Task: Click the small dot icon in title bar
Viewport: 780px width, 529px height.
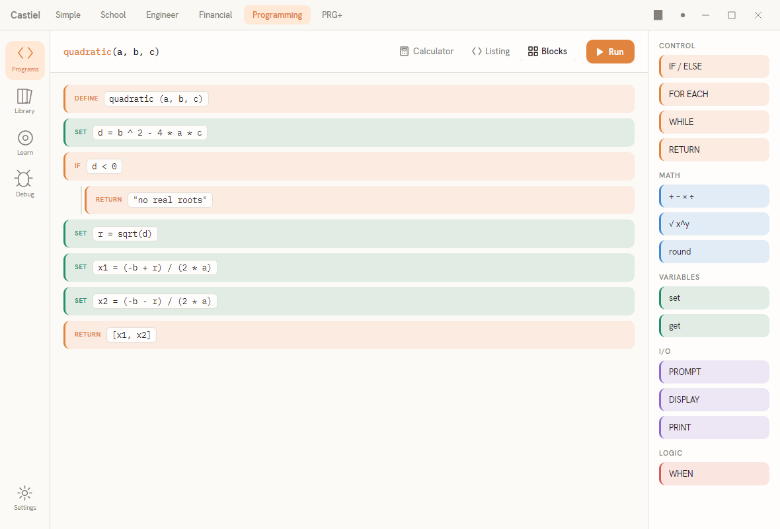Action: pos(682,15)
